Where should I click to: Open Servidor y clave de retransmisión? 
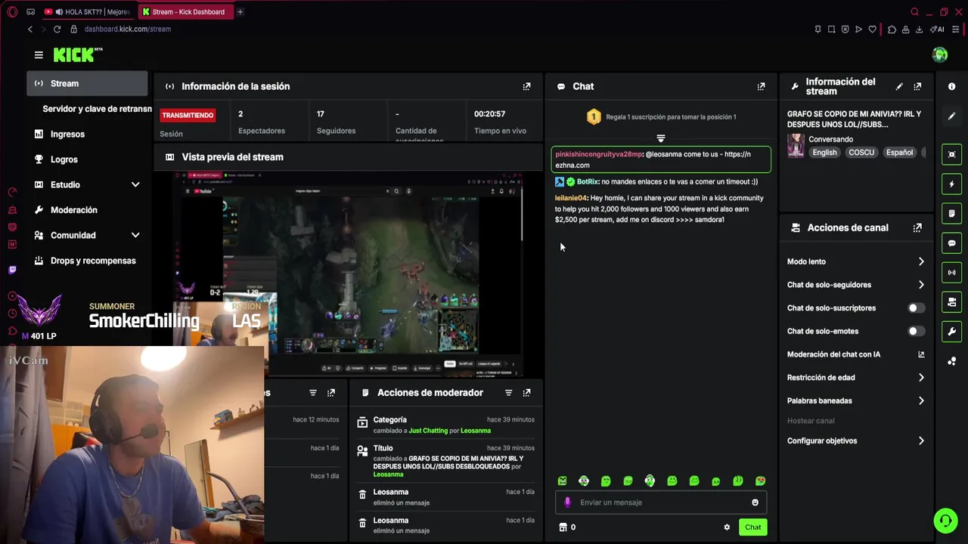click(97, 109)
